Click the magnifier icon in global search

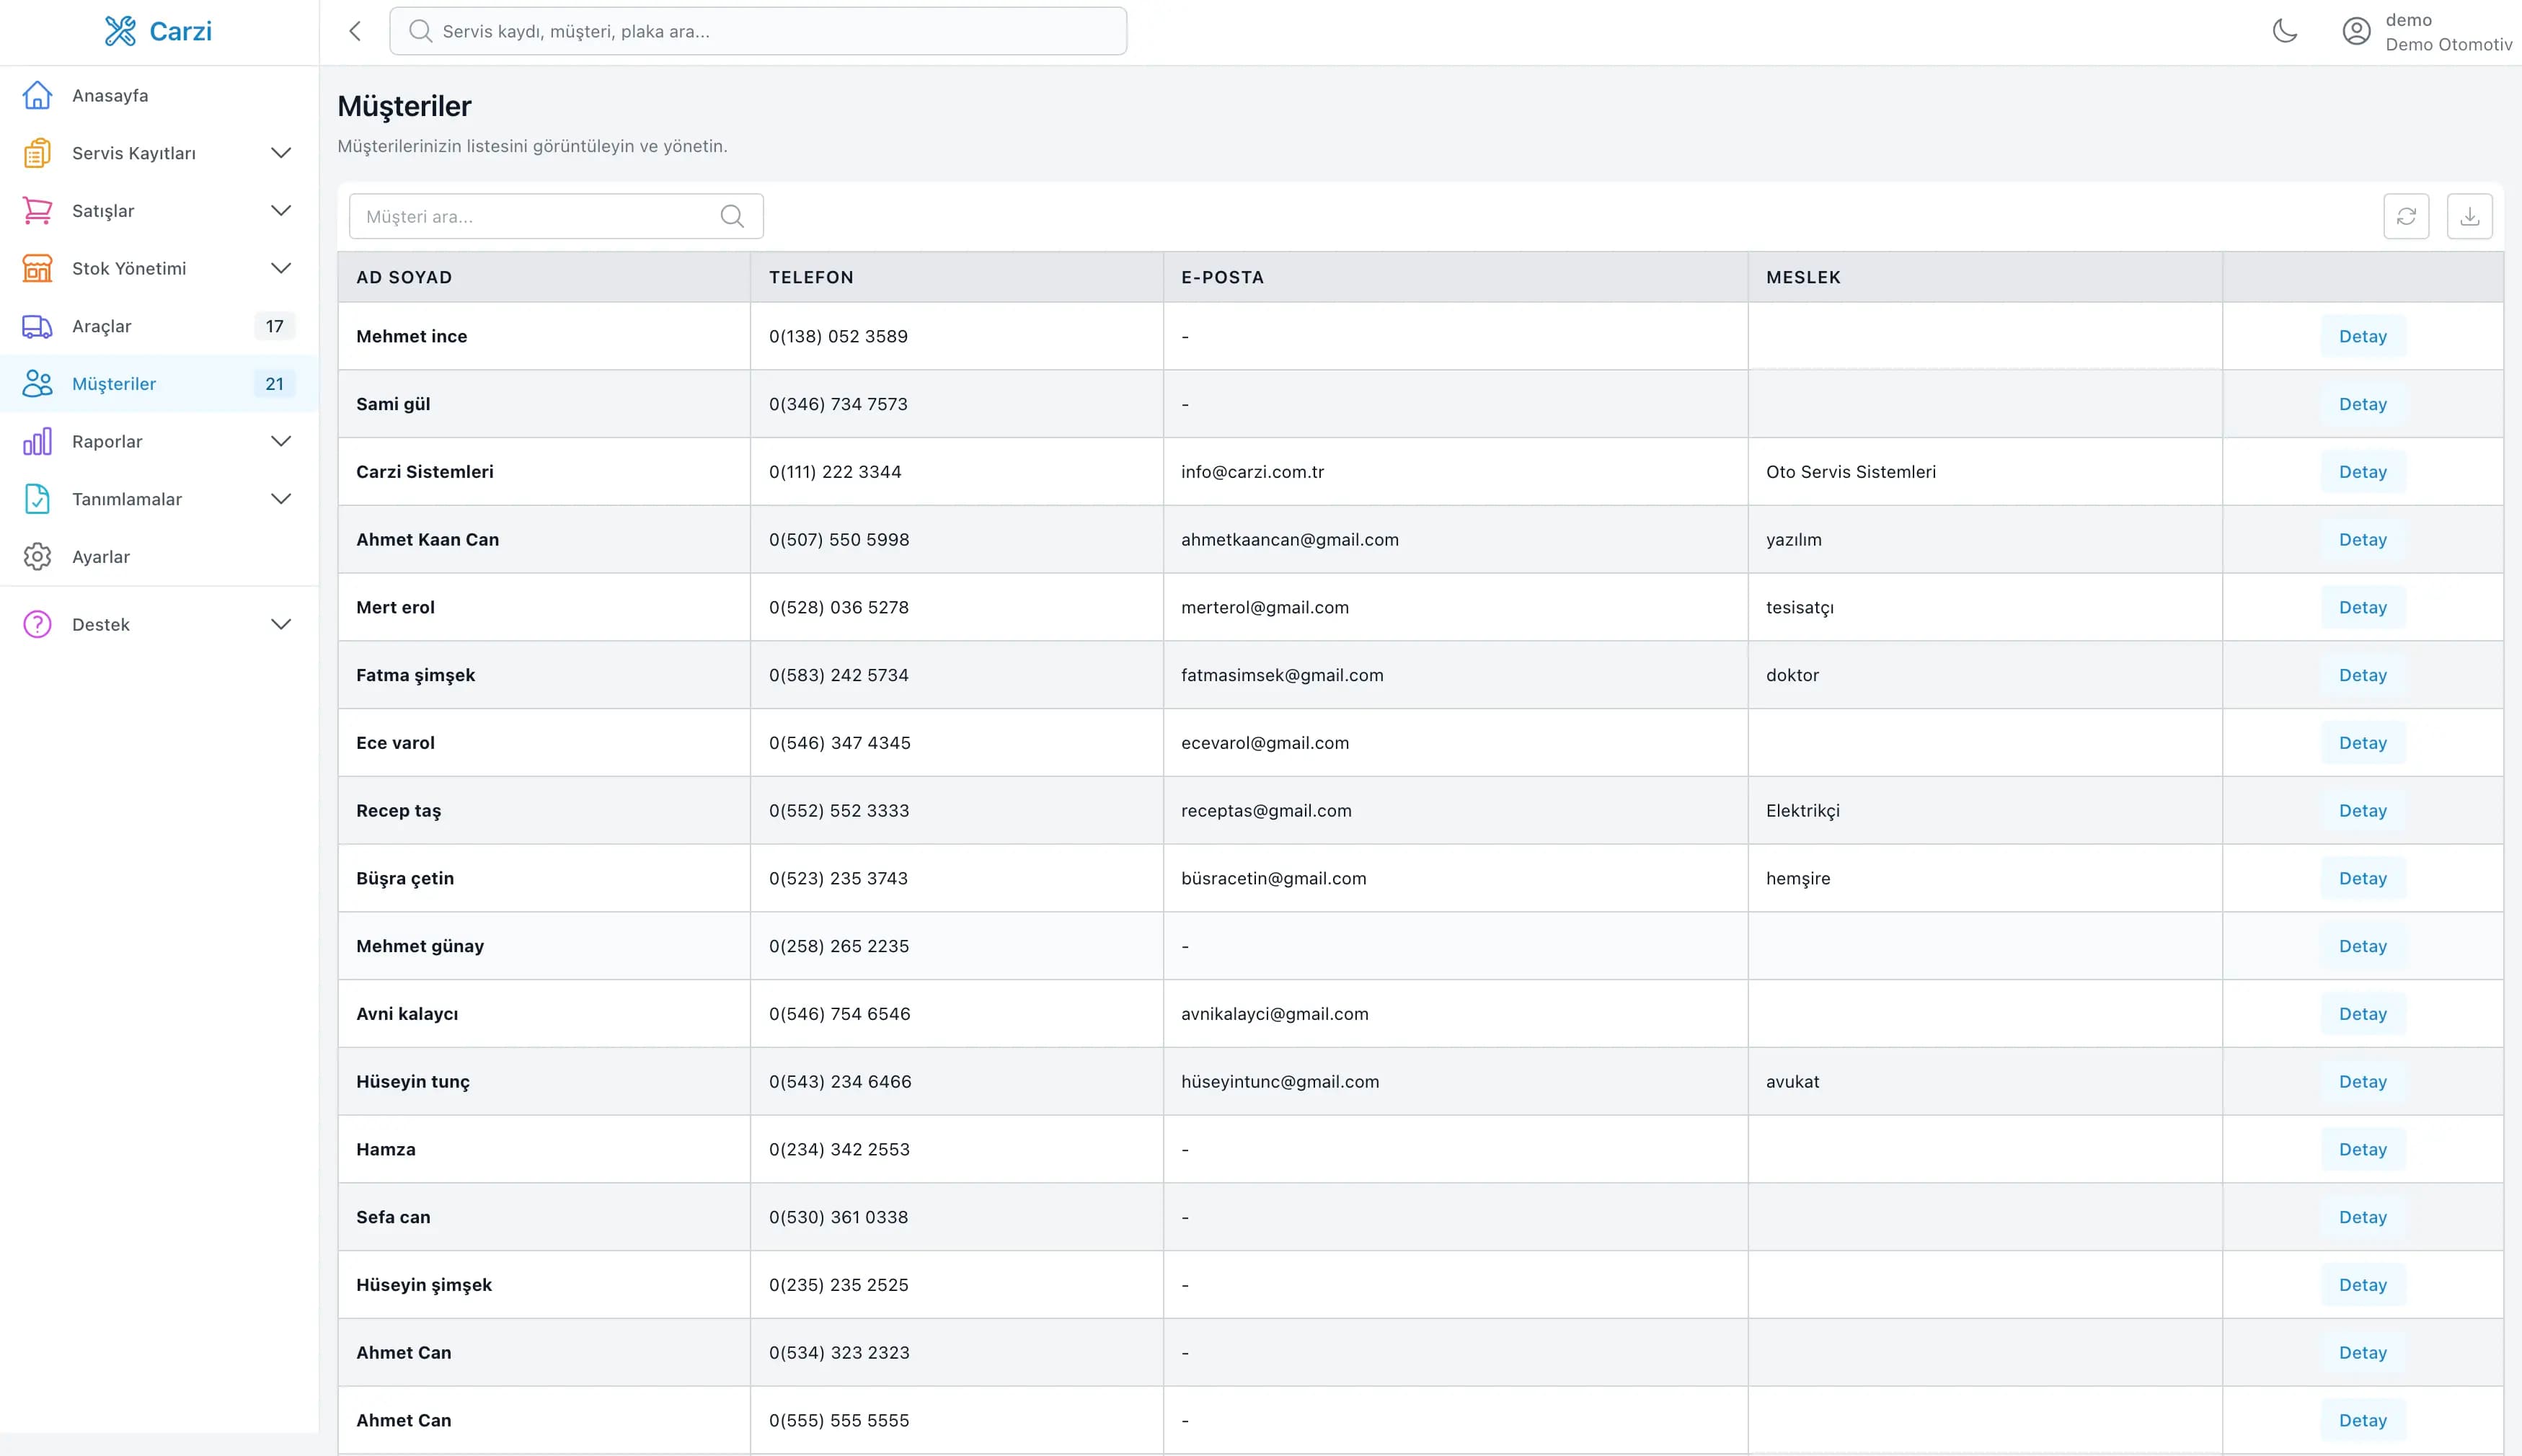(x=421, y=31)
